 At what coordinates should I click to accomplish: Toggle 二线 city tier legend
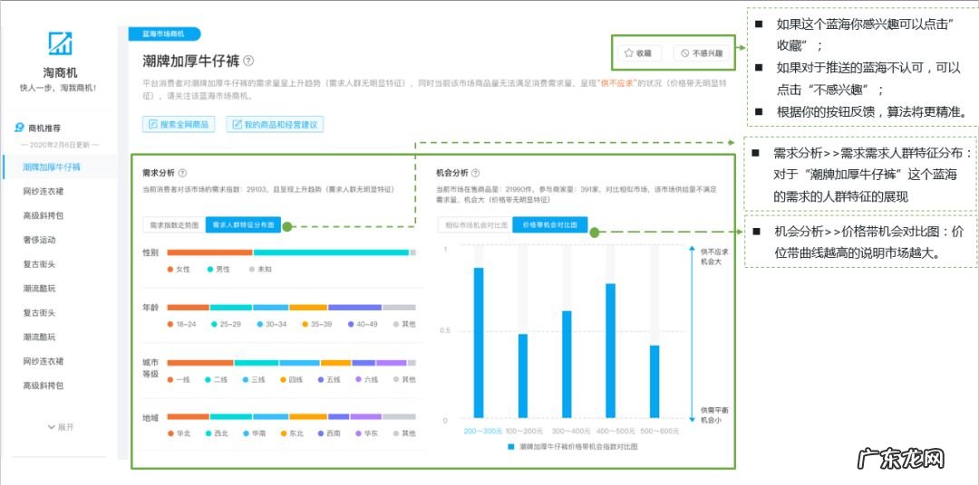click(216, 379)
